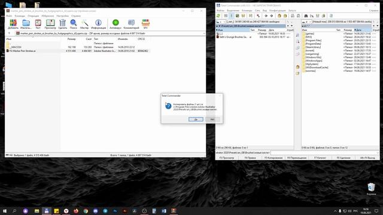Click FTP connect icon in Total Commander toolbar
The image size is (383, 215).
pos(293,16)
